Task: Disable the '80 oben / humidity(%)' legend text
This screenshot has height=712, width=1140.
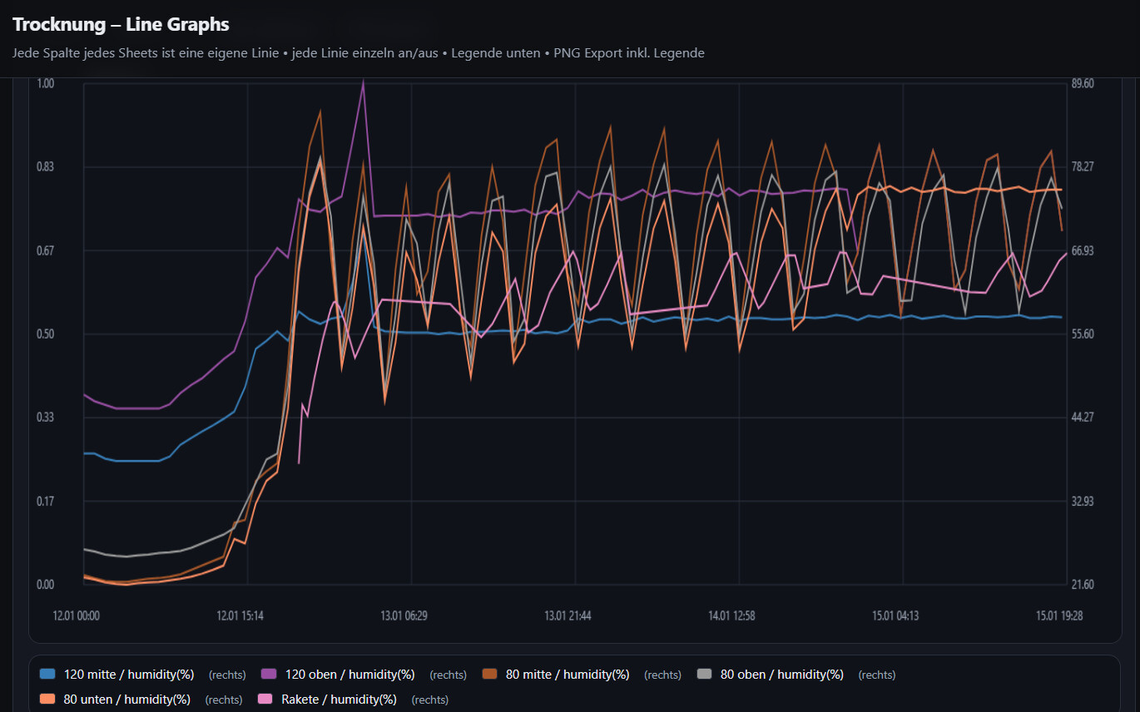Action: pyautogui.click(x=781, y=675)
